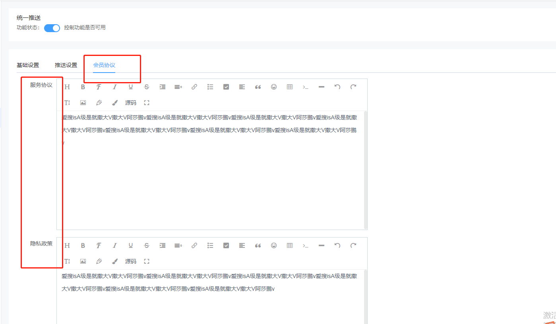Insert link in 隐私政策 editor
The height and width of the screenshot is (324, 556).
[194, 245]
